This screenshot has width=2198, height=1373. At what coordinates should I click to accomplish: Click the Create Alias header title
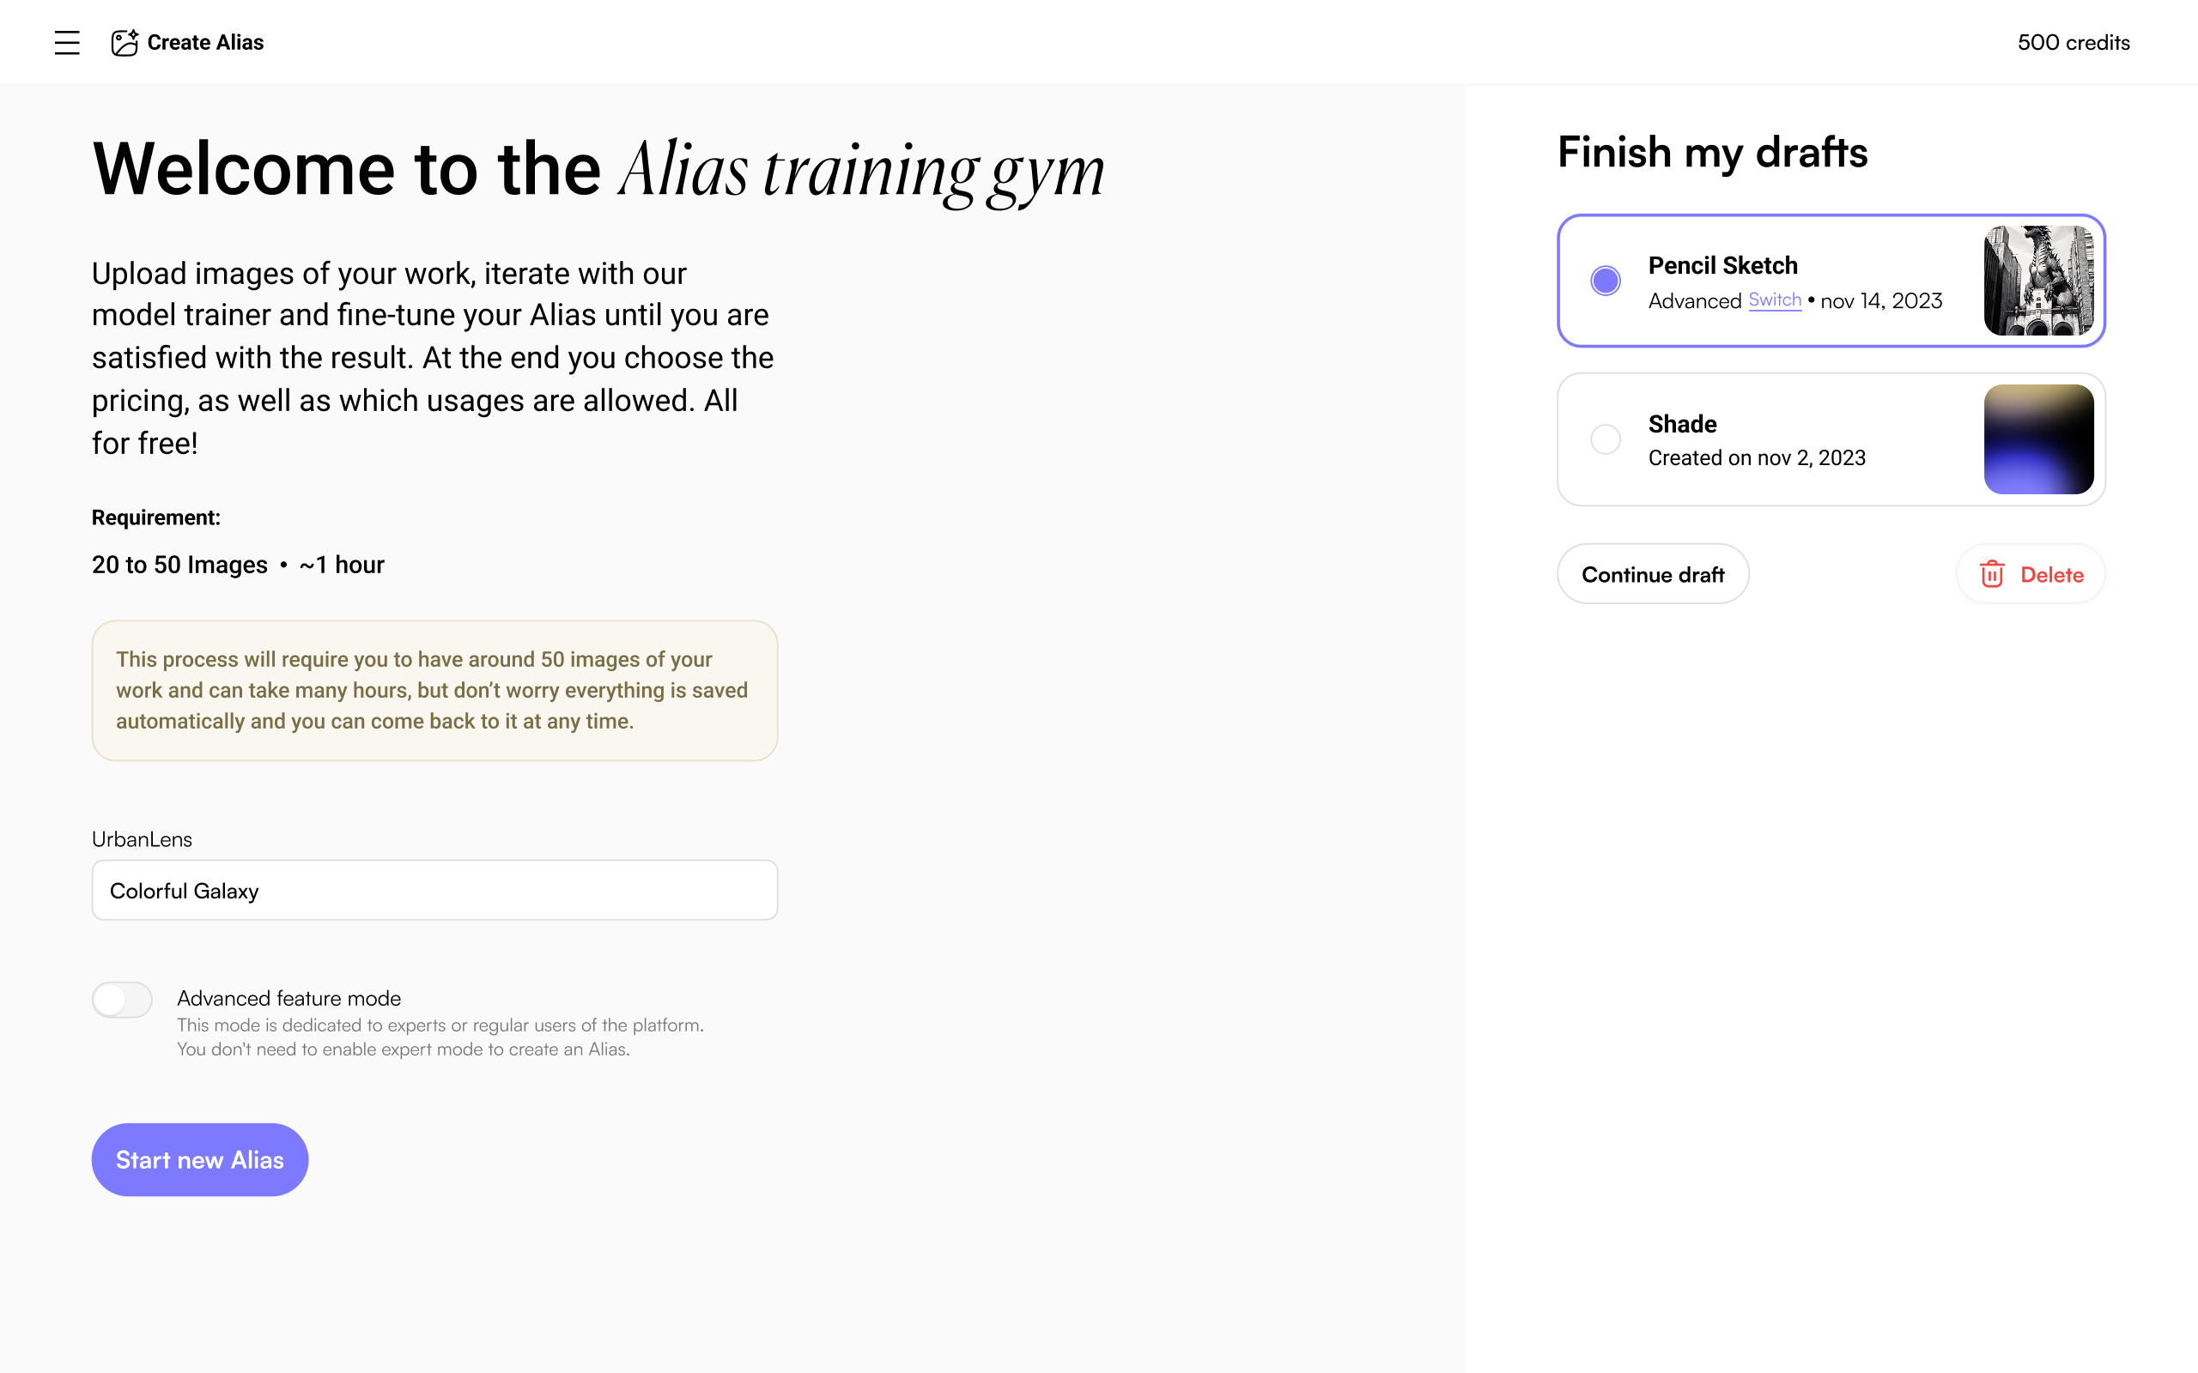pos(205,43)
